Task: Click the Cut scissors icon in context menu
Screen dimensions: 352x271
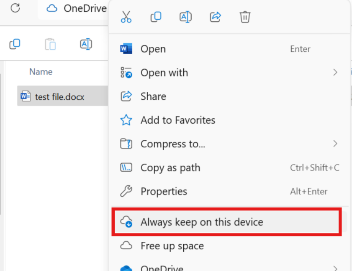Action: pyautogui.click(x=126, y=17)
